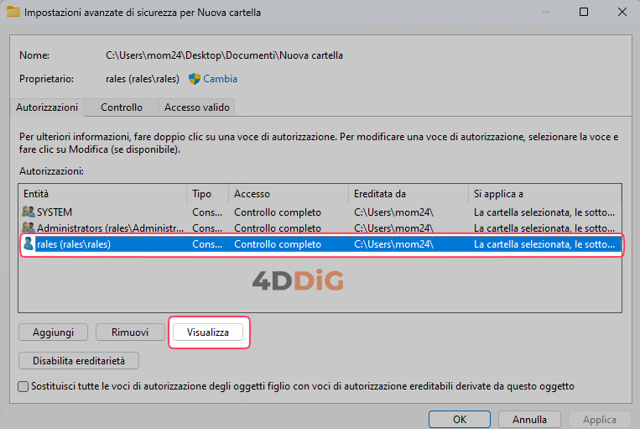Viewport: 640px width, 429px height.
Task: Open the Autorizzazioni tab
Action: tap(47, 107)
